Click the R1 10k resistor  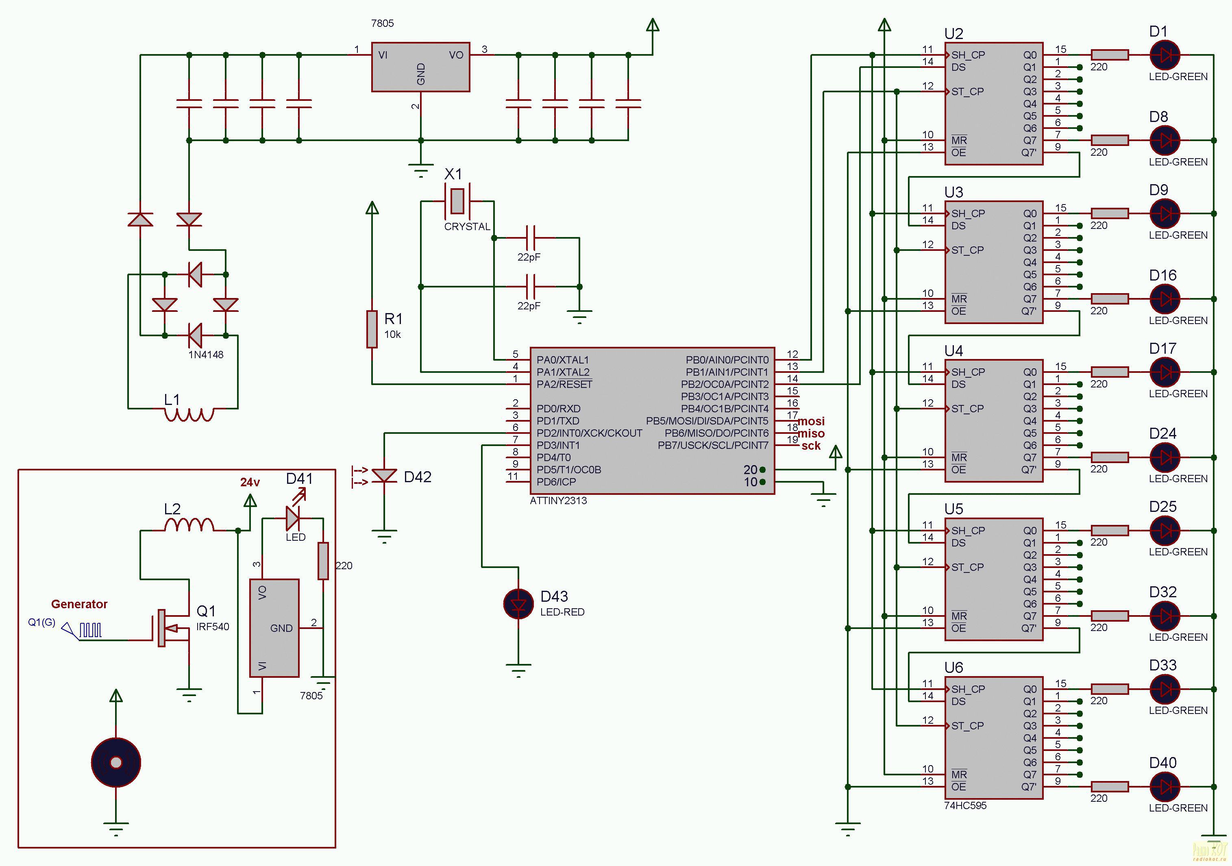372,329
